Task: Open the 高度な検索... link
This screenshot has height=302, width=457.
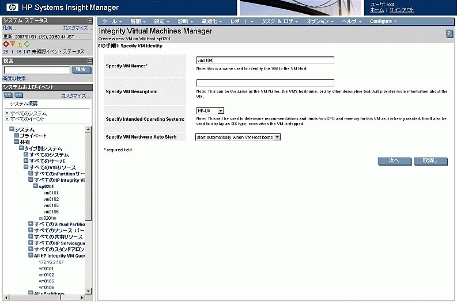Action: 16,78
